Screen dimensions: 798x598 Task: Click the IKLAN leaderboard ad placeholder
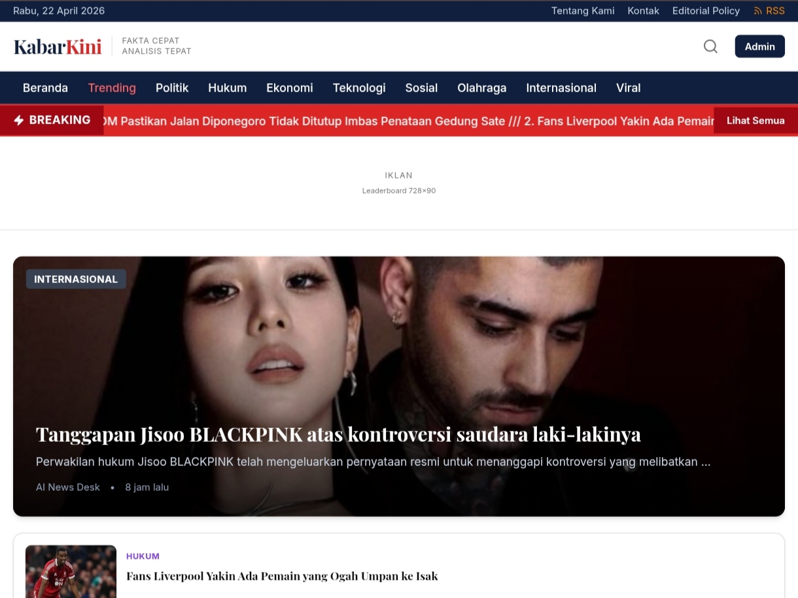point(399,182)
